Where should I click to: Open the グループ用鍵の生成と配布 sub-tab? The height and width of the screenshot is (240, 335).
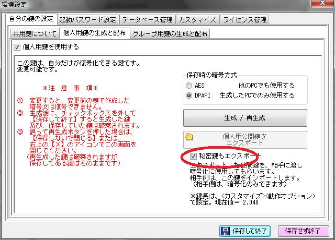click(170, 33)
